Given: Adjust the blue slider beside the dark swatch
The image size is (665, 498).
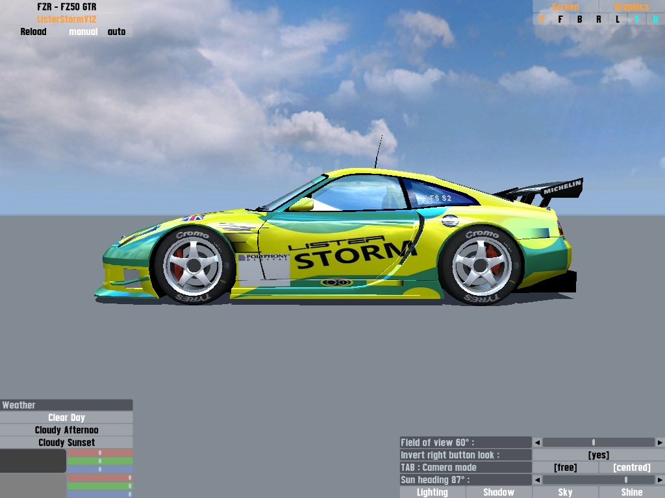Looking at the screenshot, I should pos(100,469).
